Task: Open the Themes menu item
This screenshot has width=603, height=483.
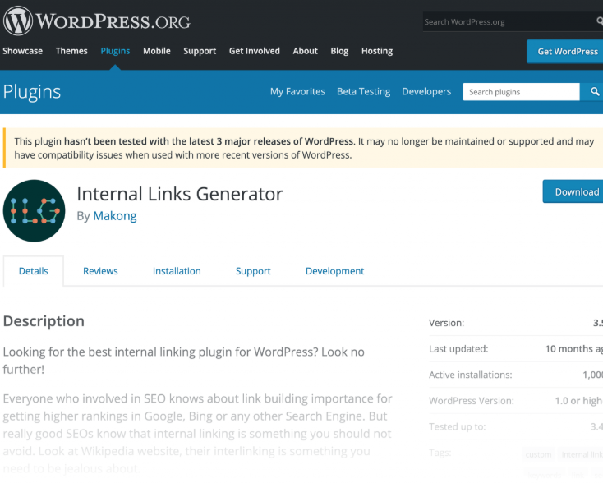Action: [x=71, y=51]
